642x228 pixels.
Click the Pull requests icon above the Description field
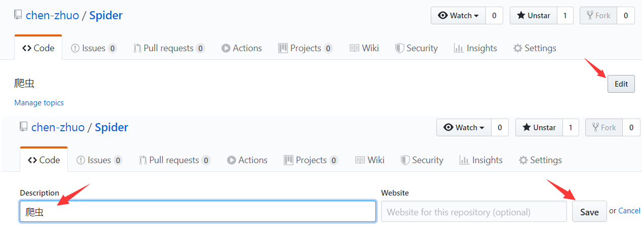(143, 161)
